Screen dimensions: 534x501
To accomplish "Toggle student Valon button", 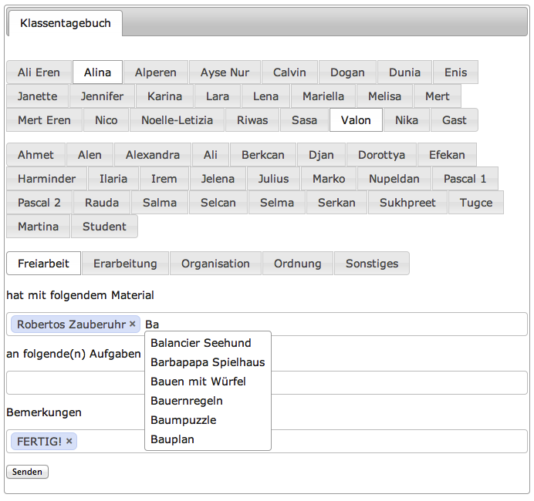I will click(356, 120).
